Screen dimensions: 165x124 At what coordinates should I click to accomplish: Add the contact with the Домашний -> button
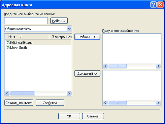pos(87,74)
